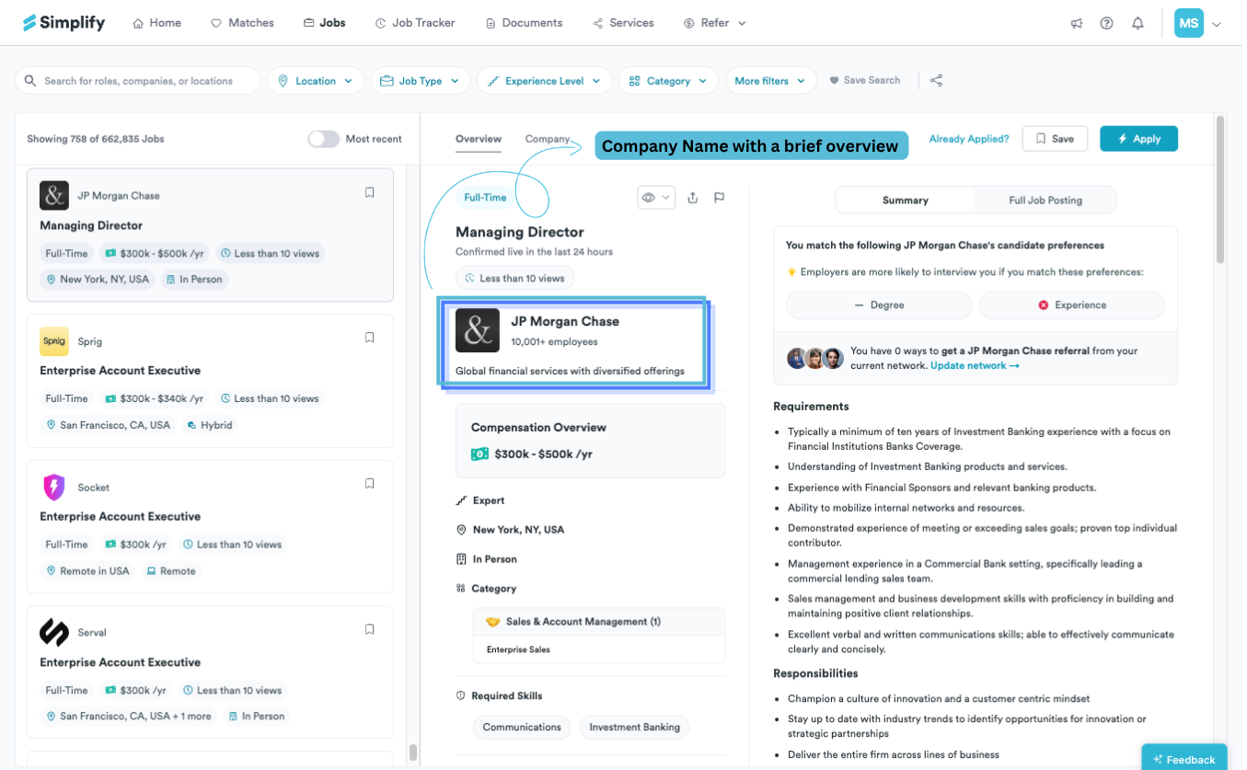Click the search magnifier icon

click(30, 81)
